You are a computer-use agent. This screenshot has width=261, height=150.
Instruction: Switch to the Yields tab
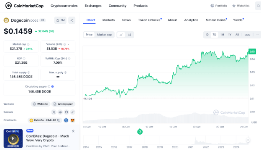pyautogui.click(x=238, y=20)
